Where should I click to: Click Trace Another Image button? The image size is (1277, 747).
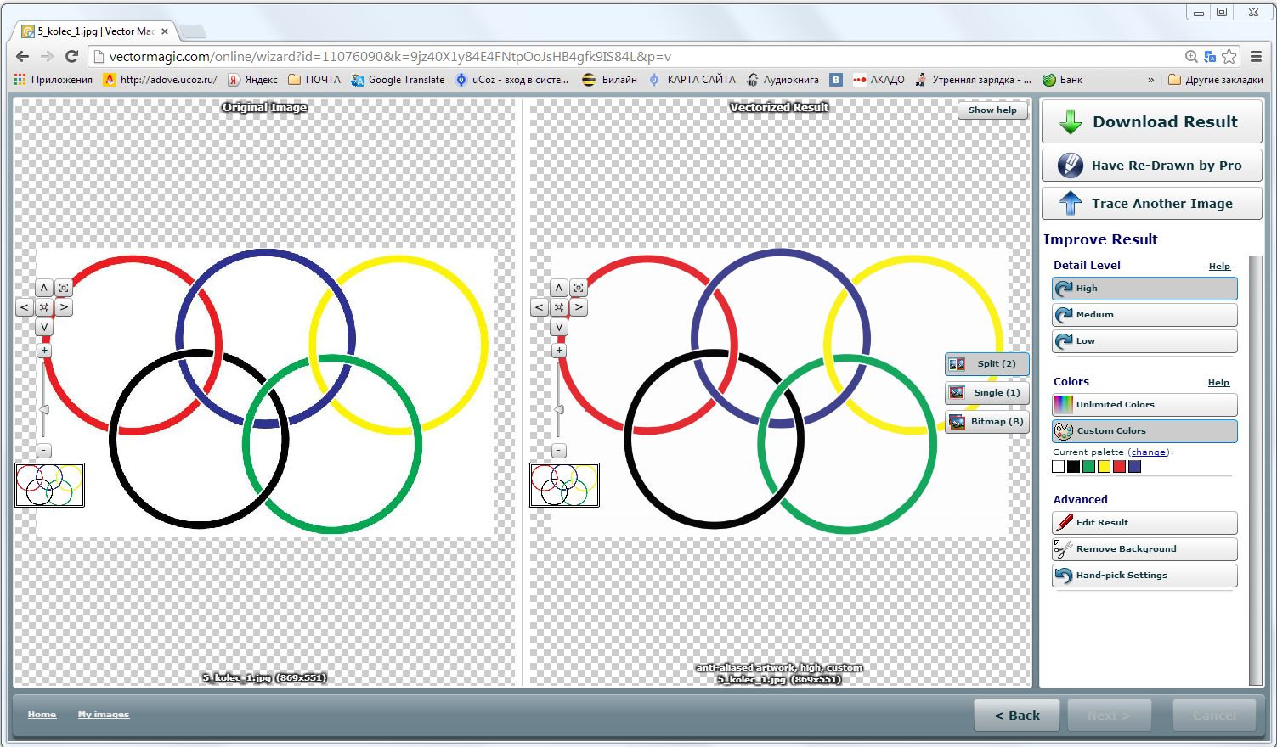[x=1151, y=204]
